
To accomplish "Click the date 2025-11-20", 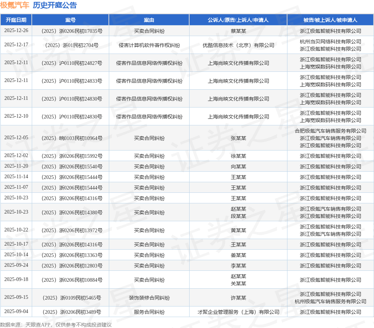I will (16, 166).
